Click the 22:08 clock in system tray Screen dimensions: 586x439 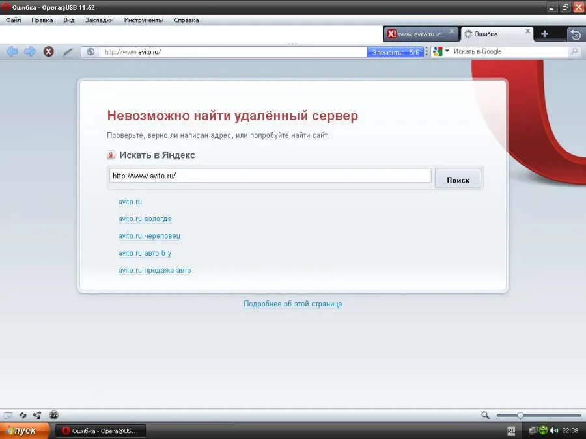570,431
